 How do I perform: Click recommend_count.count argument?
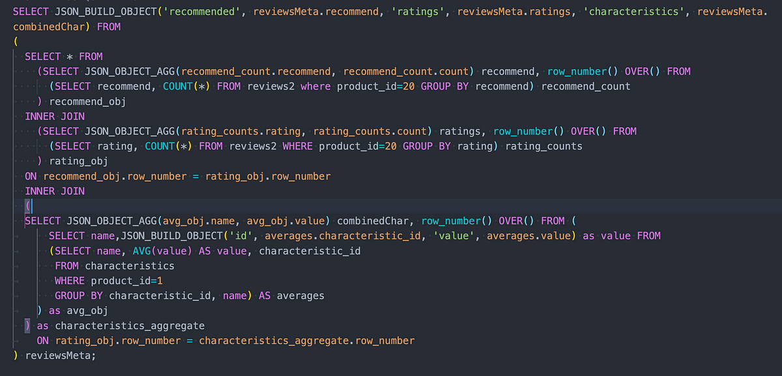point(406,72)
